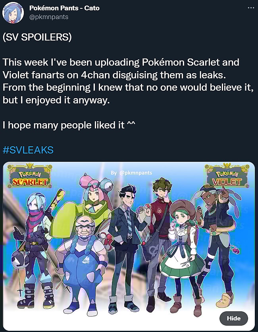
Task: Click the @pkmnpants handle under the name
Action: point(49,17)
